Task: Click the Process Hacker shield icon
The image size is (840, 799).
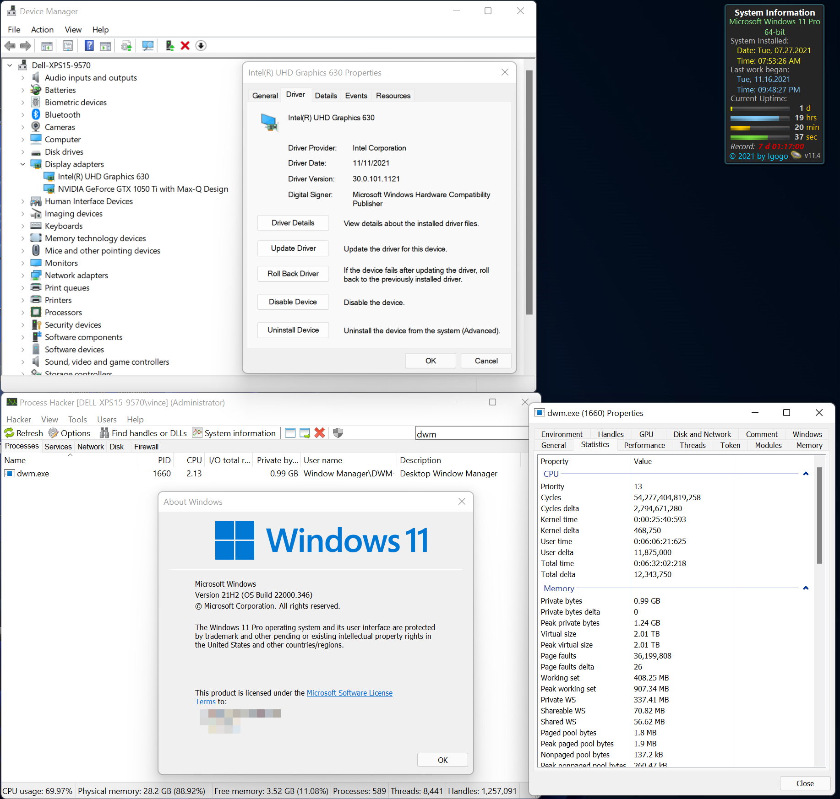Action: point(338,432)
